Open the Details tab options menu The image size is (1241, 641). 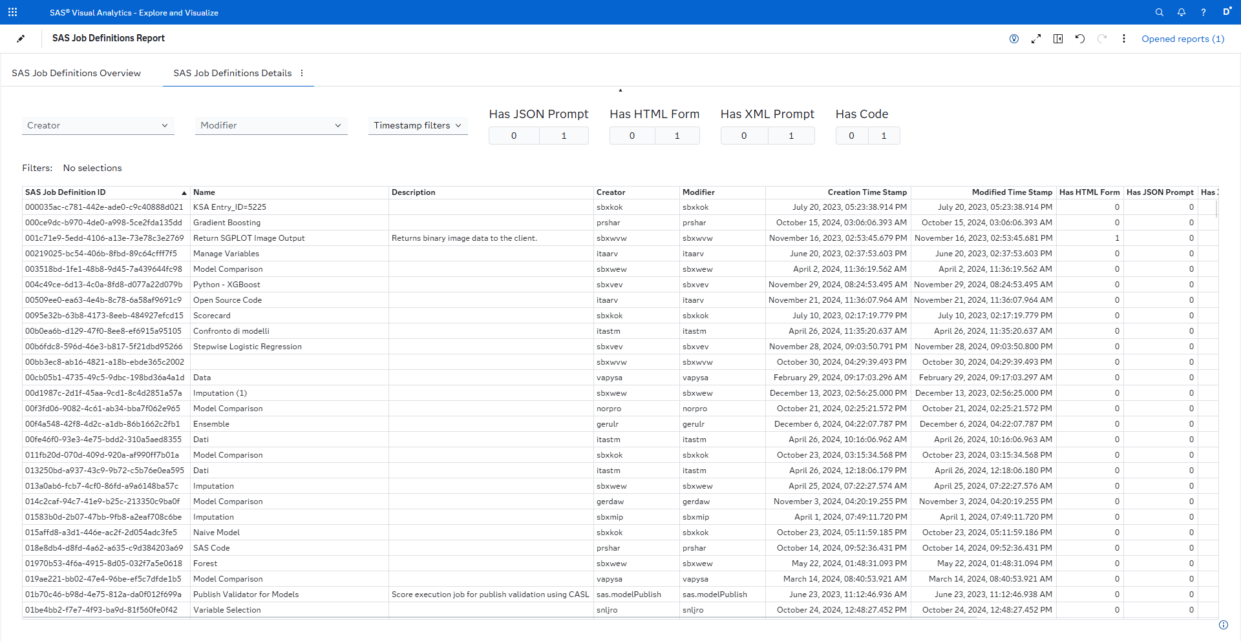(302, 73)
